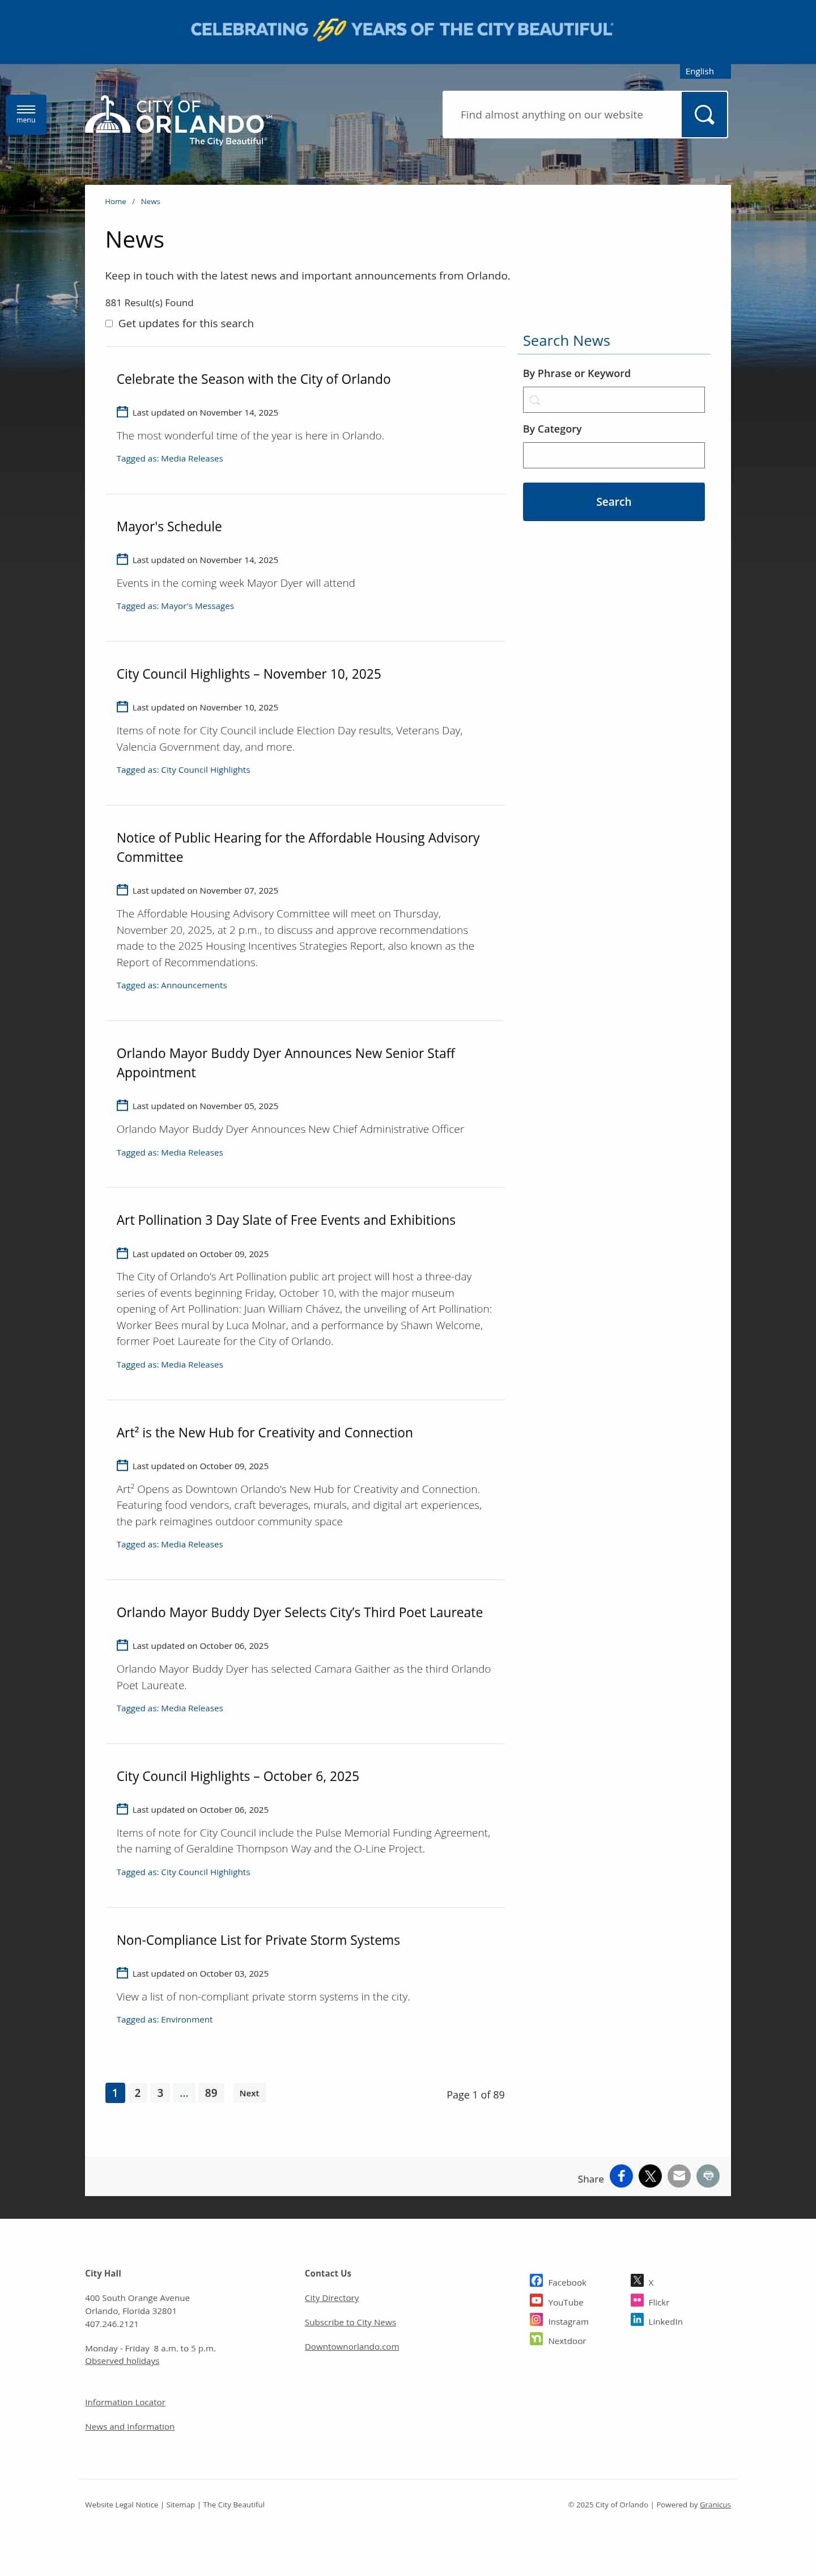Click the City of Orlando logo
Viewport: 816px width, 2576px height.
tap(178, 121)
